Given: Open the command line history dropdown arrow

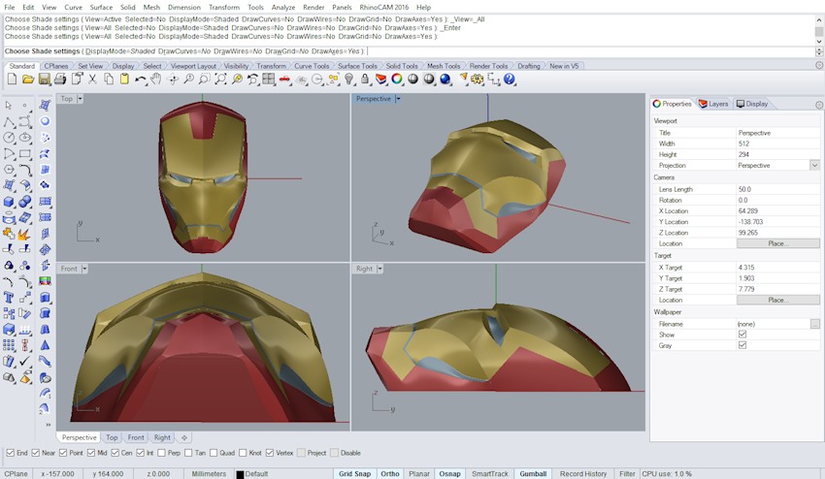Looking at the screenshot, I should [818, 51].
